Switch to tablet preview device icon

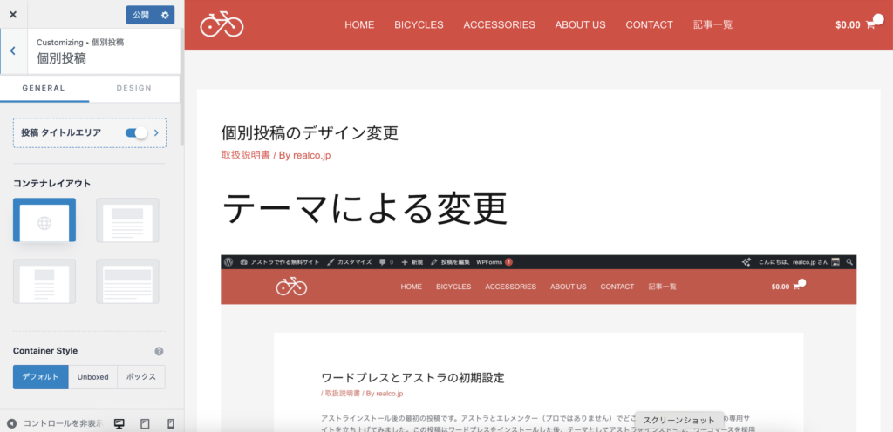point(145,423)
